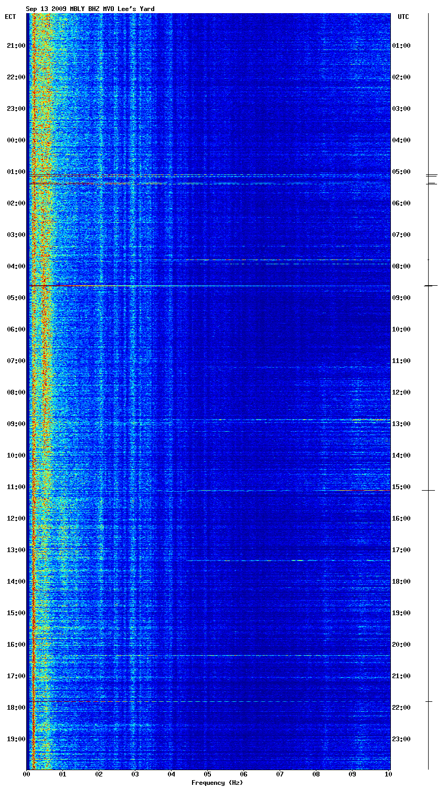Select the 08 Hz frequency tick label
Viewport: 447px width, 788px height.
316,774
